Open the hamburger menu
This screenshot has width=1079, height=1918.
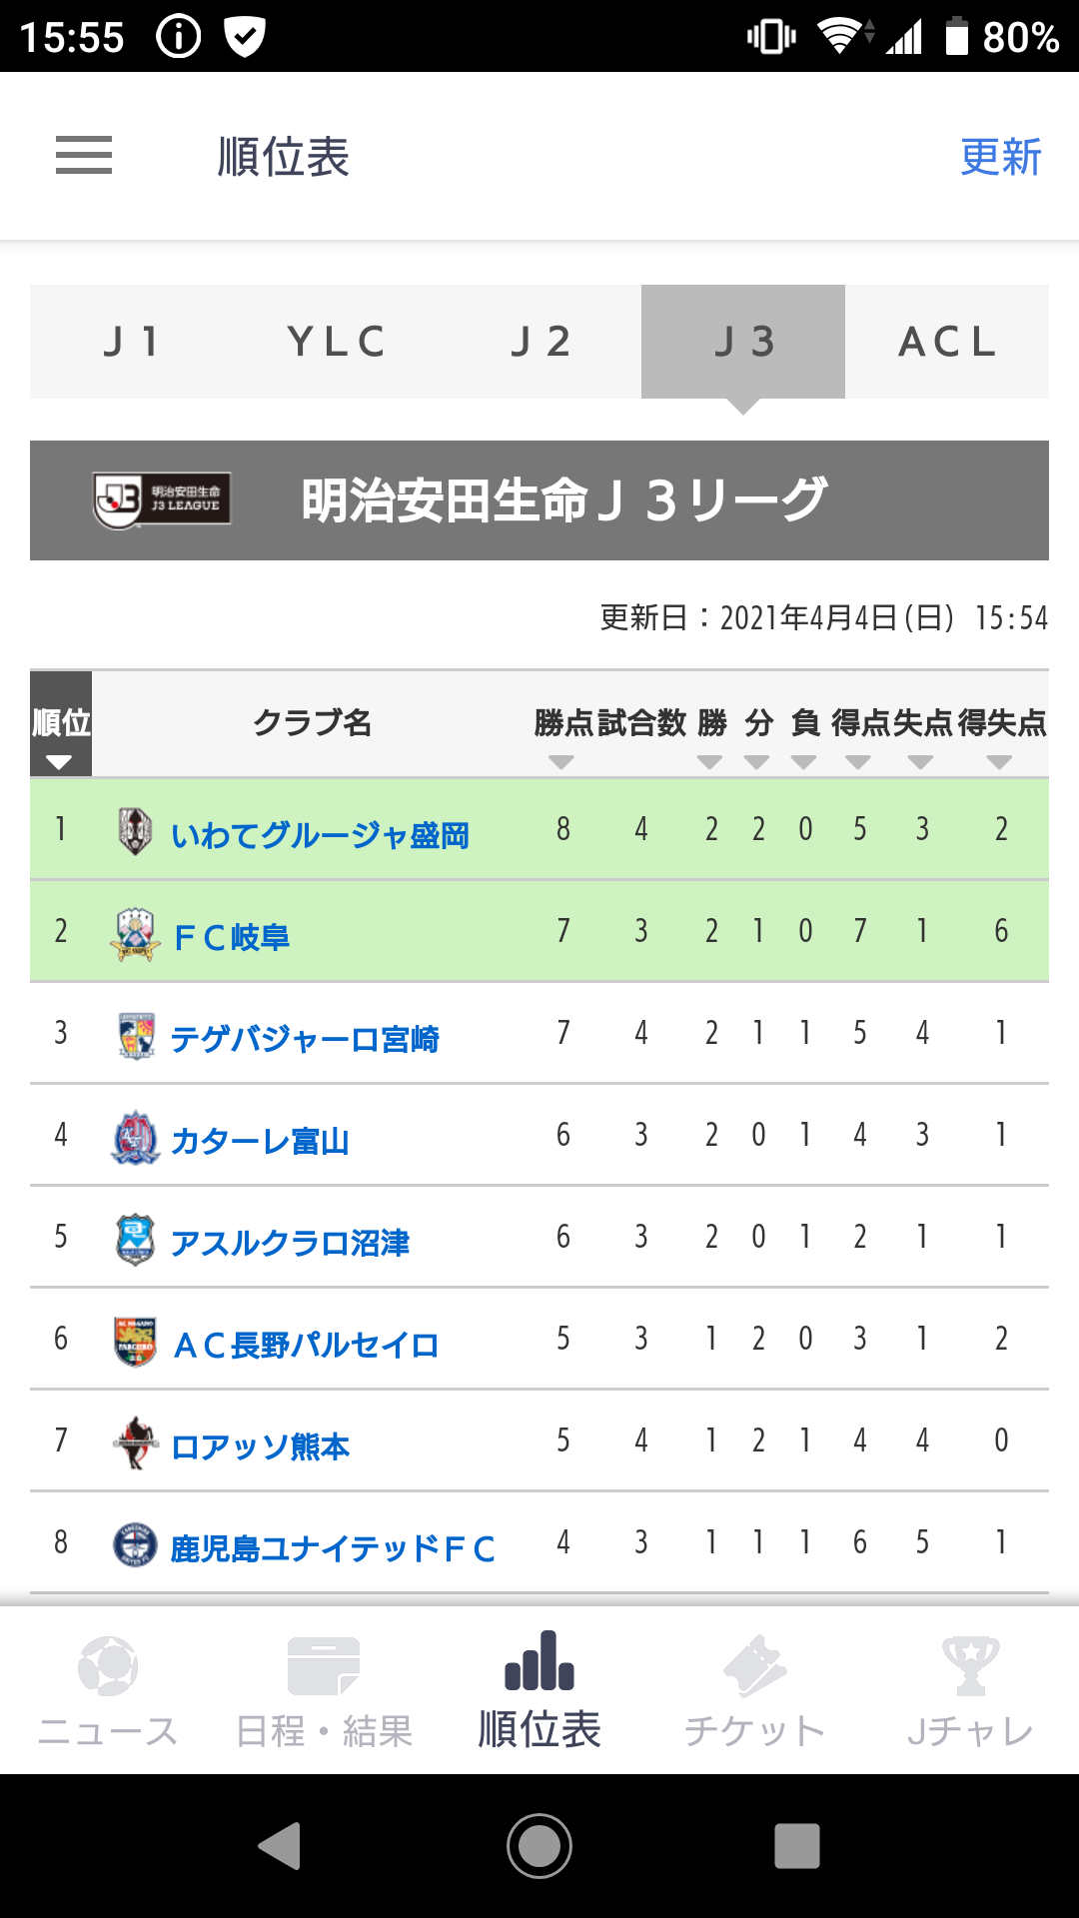tap(84, 156)
